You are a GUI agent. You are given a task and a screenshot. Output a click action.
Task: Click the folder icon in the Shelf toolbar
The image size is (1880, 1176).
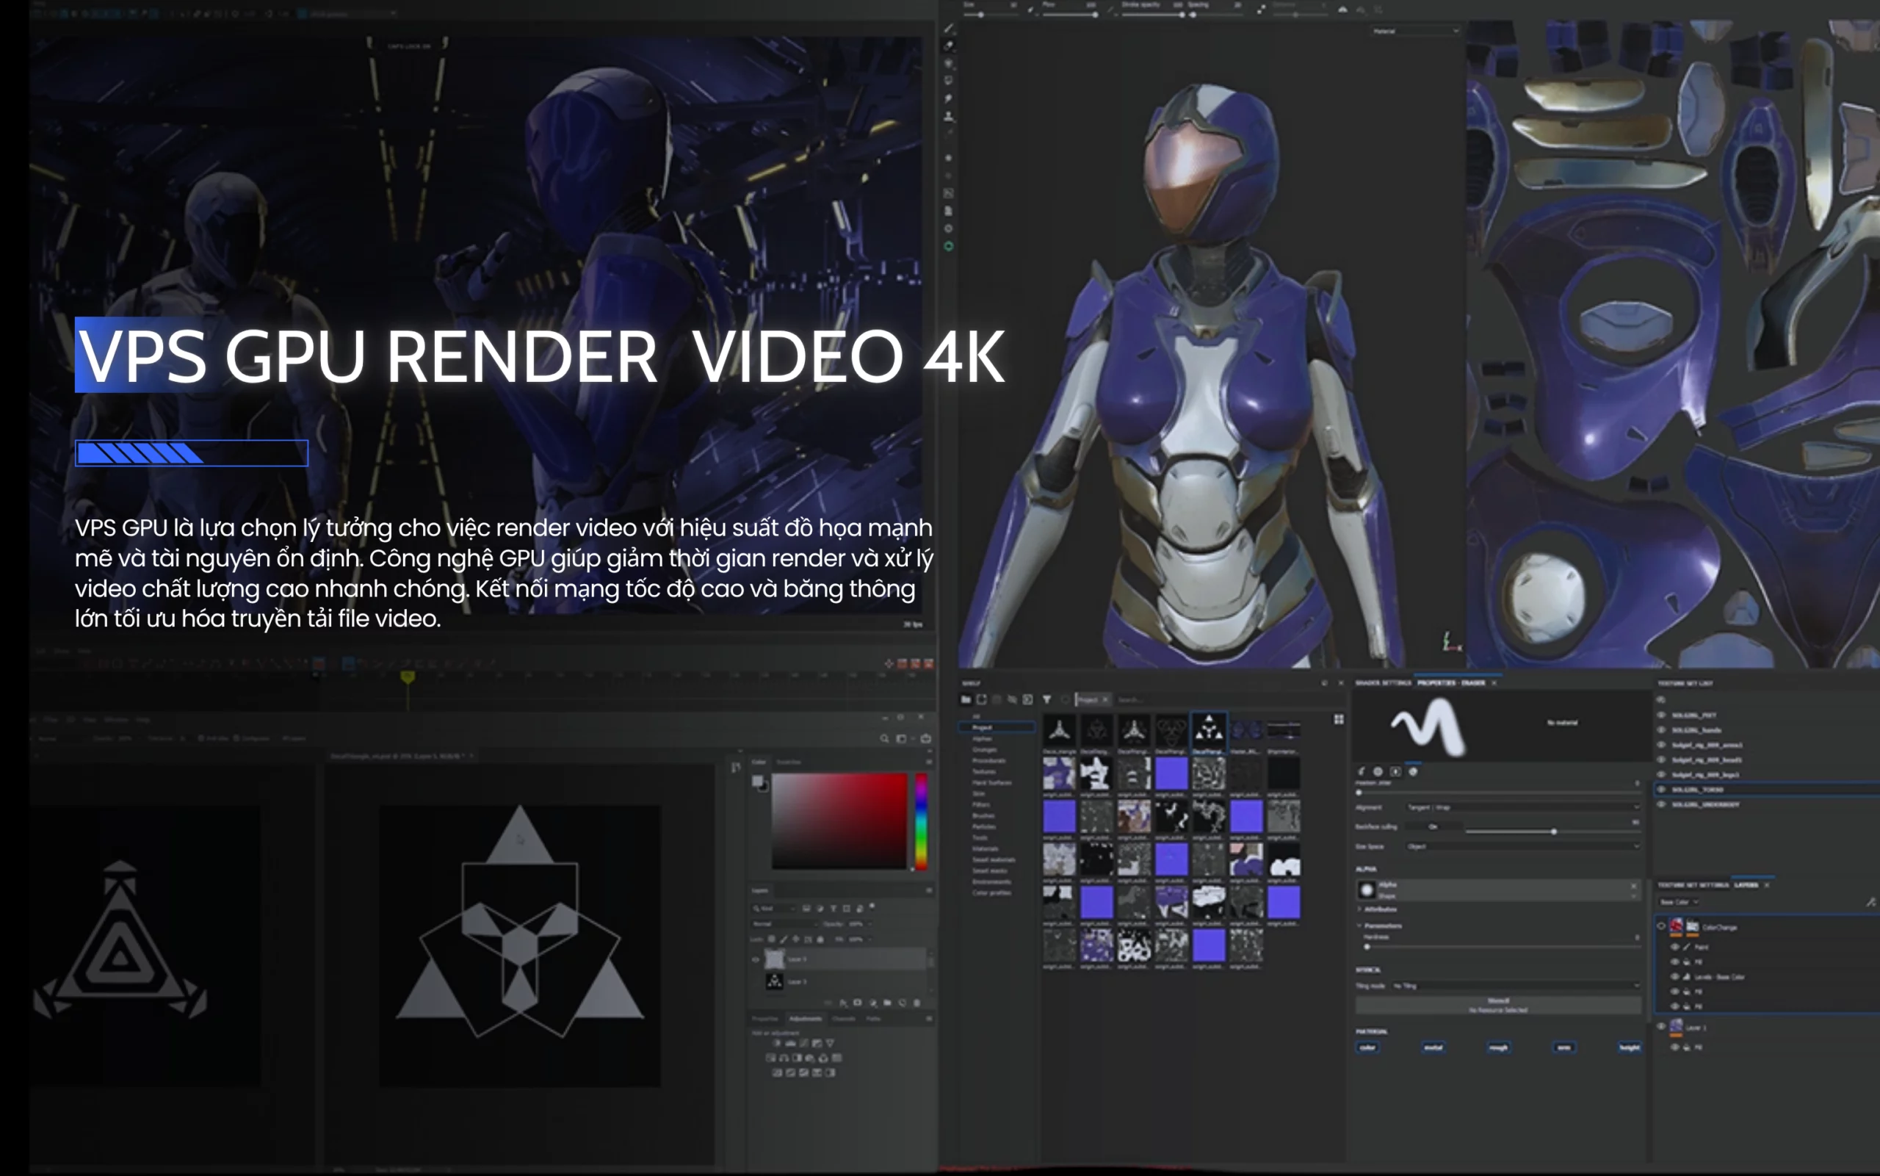click(x=966, y=699)
